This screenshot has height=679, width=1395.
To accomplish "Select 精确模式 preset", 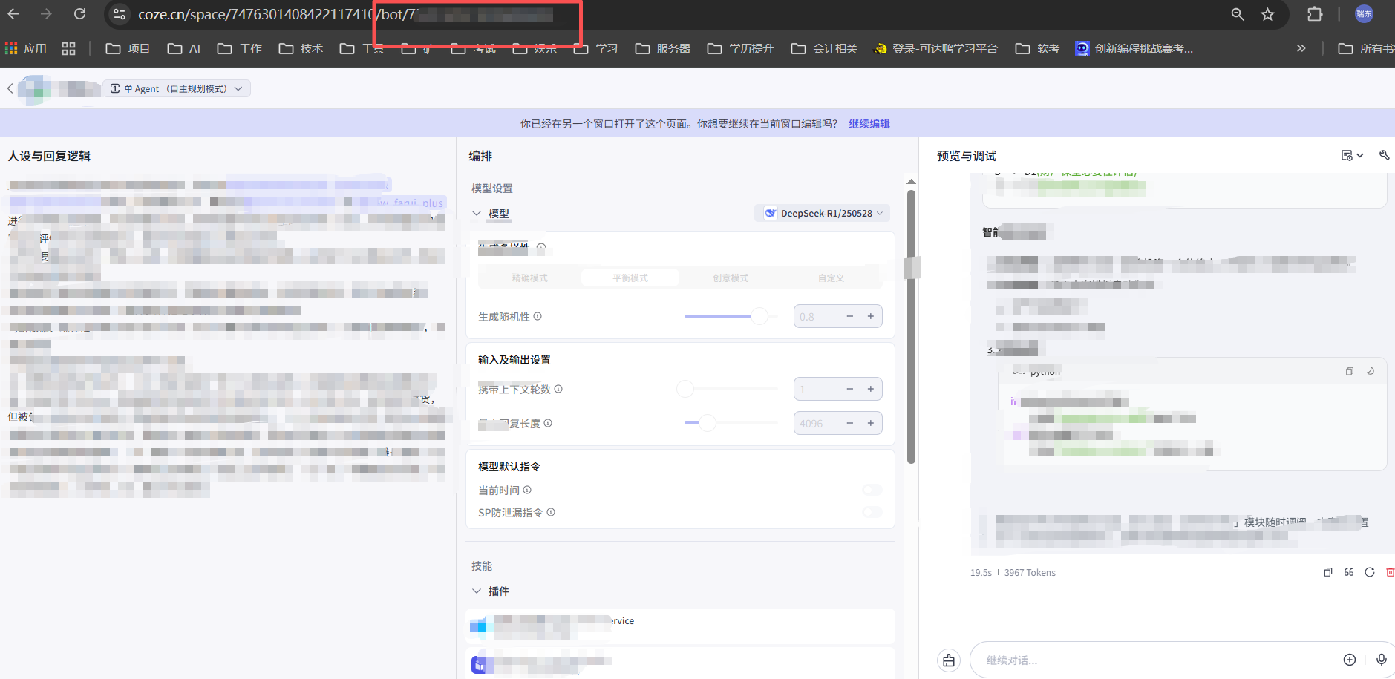I will pos(529,278).
